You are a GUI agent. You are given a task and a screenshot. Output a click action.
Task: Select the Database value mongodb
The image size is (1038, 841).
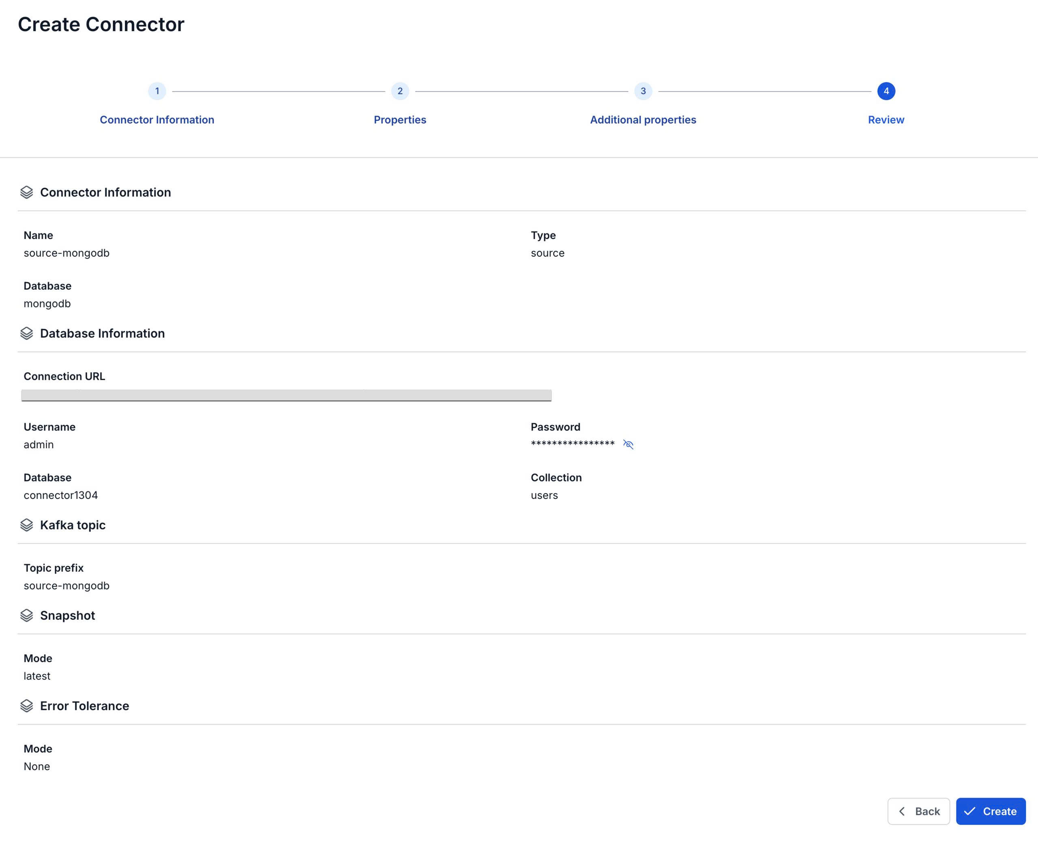pos(47,304)
